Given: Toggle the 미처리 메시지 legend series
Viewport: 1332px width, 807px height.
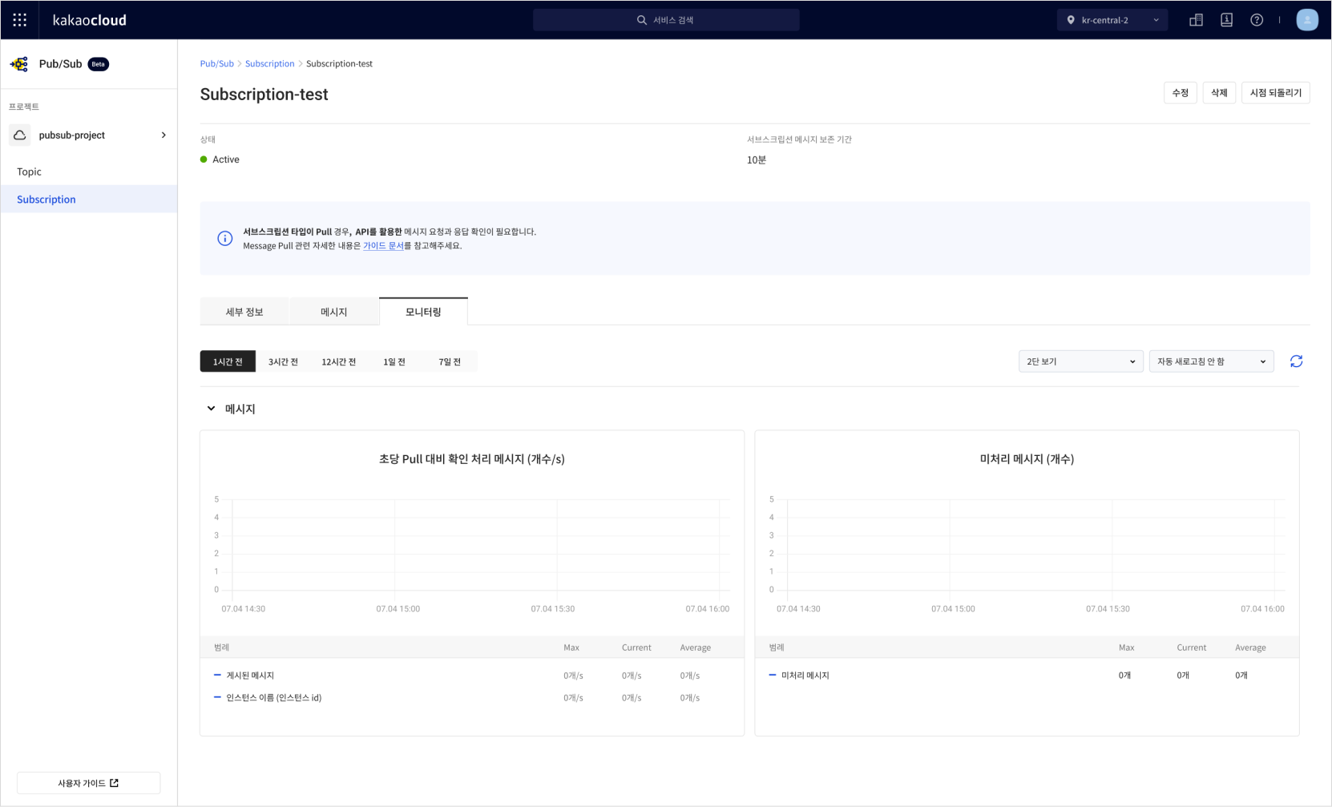Looking at the screenshot, I should click(x=799, y=676).
